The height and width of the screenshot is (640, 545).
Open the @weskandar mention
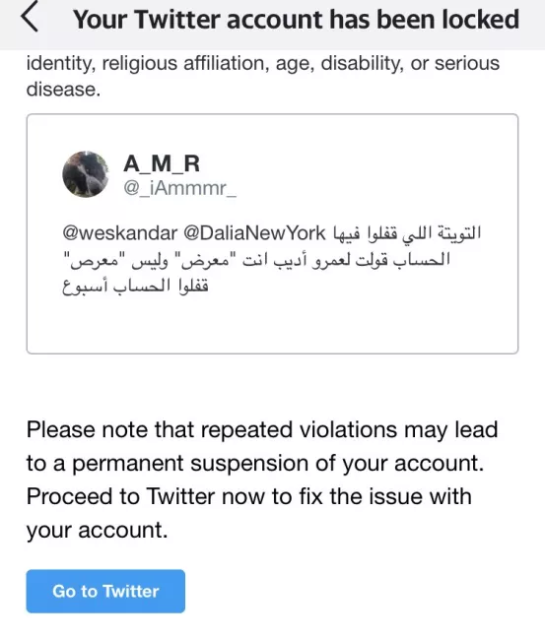(x=119, y=233)
